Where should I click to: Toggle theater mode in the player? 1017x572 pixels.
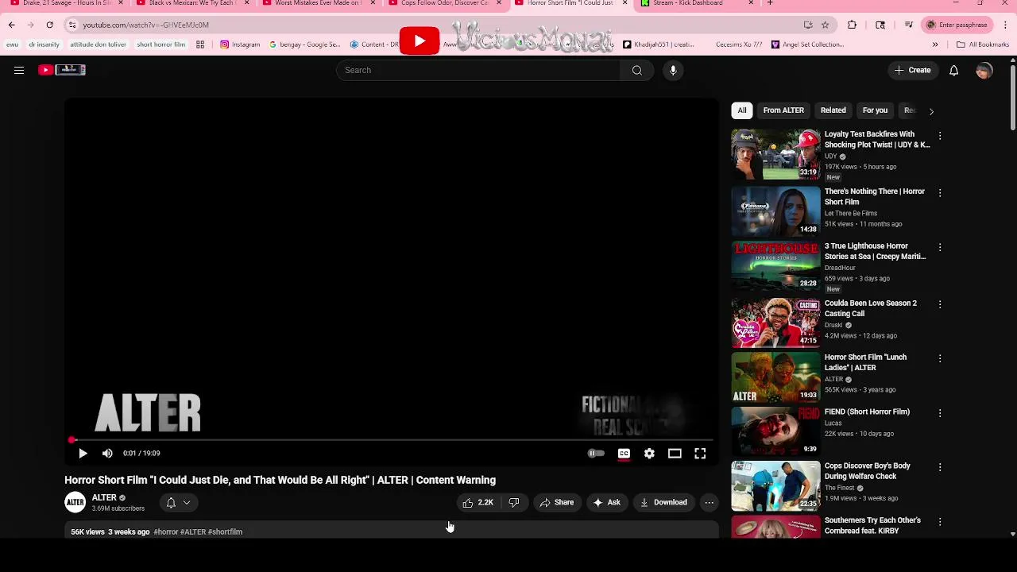[675, 453]
